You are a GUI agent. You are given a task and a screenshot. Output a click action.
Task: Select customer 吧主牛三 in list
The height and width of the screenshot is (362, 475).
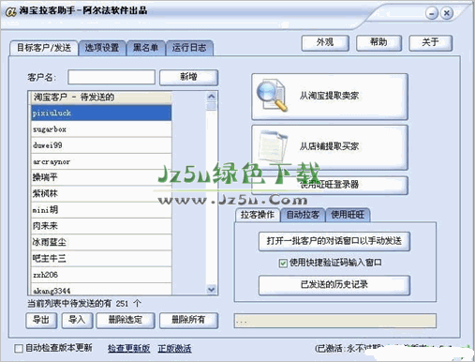point(101,259)
